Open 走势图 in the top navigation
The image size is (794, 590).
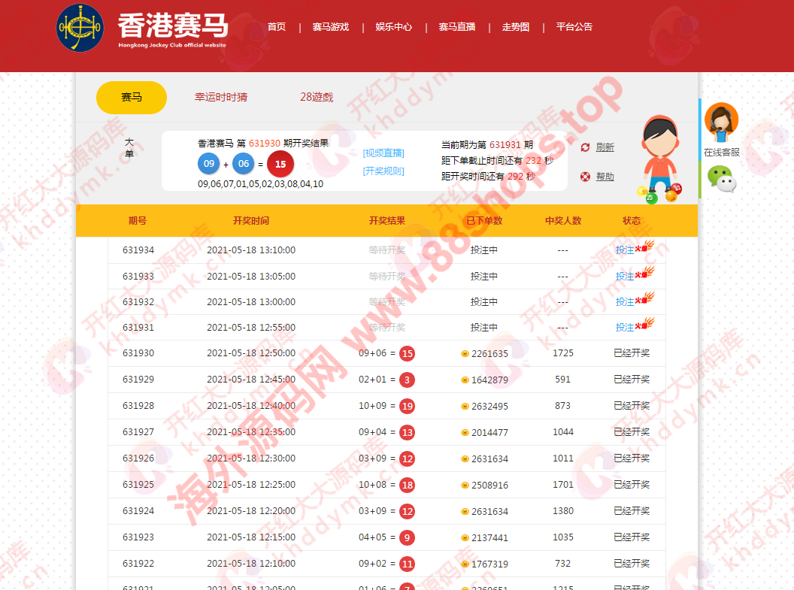pyautogui.click(x=516, y=27)
